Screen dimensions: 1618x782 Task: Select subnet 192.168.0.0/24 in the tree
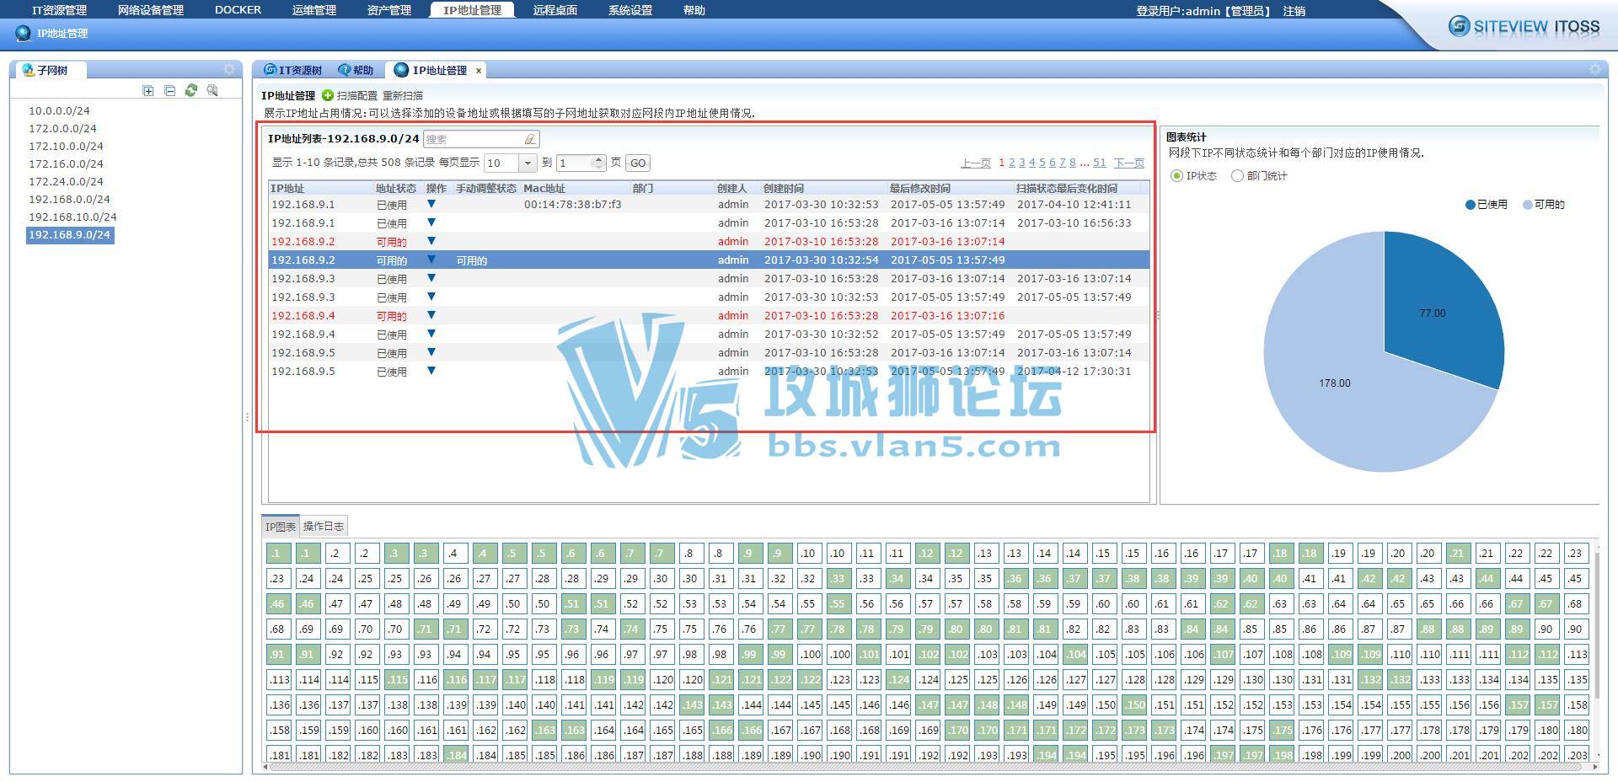click(69, 199)
